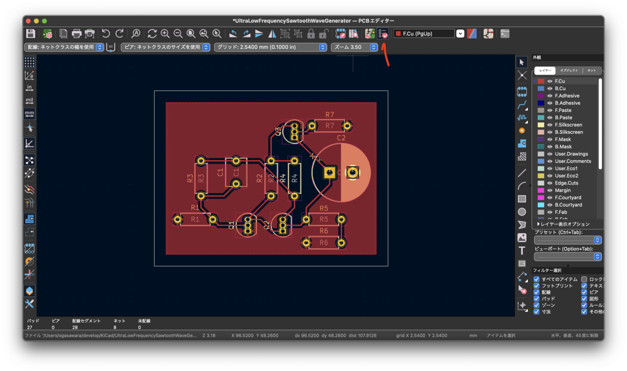Choose the Draw Line tool
This screenshot has width=627, height=371.
[522, 173]
